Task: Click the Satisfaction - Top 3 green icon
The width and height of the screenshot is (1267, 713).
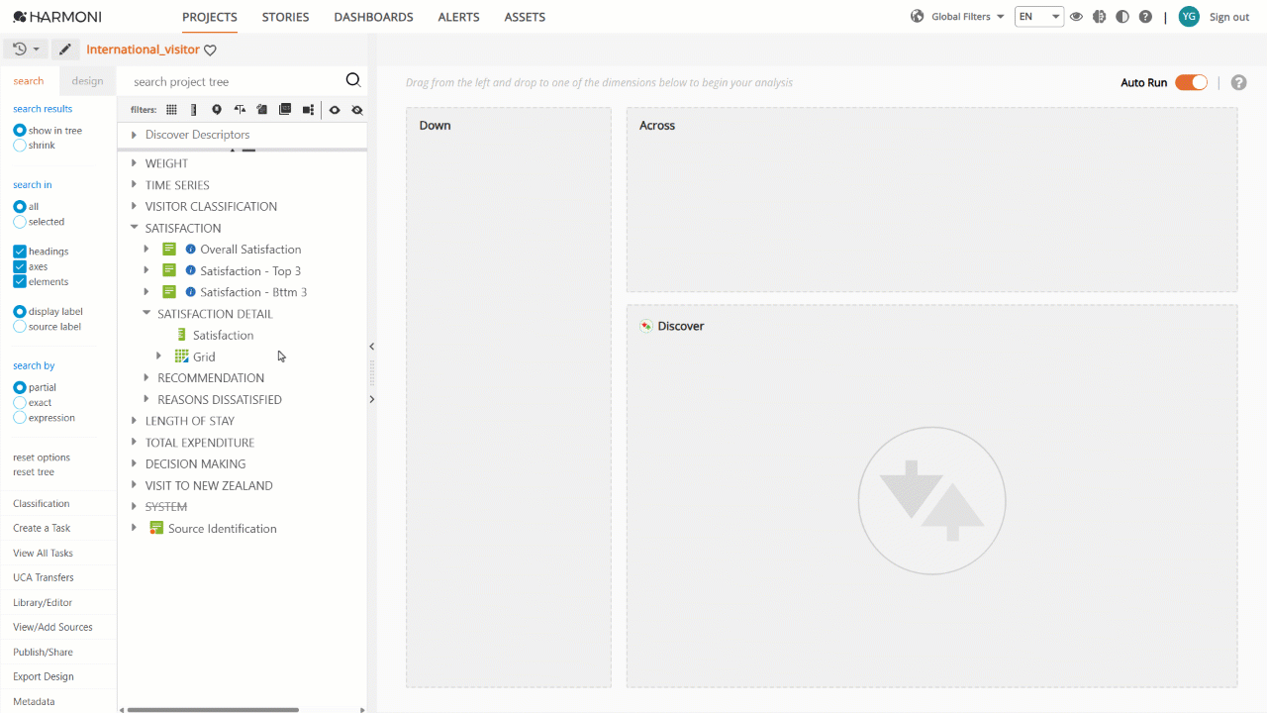Action: click(x=169, y=270)
